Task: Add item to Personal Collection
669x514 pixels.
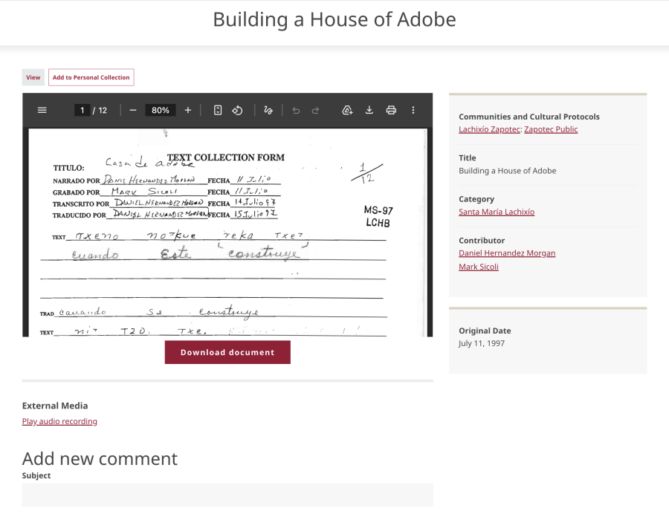Action: point(91,77)
